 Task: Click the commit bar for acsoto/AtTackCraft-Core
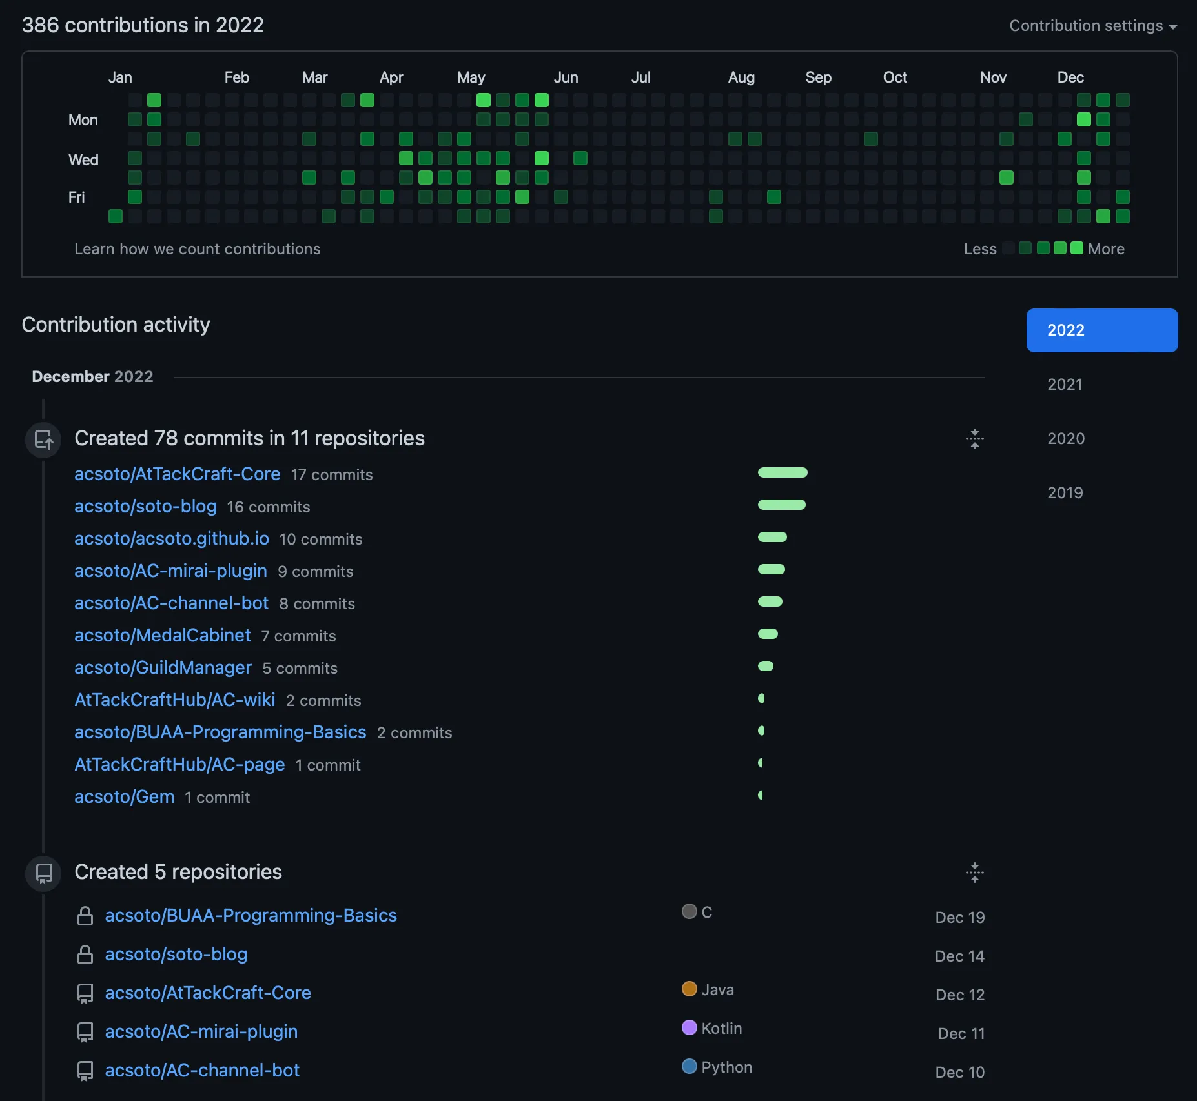tap(783, 473)
